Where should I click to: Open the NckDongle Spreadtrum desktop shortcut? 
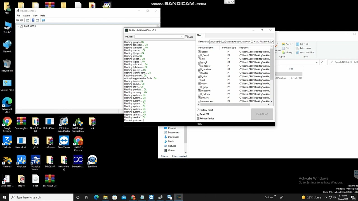[x=78, y=125]
